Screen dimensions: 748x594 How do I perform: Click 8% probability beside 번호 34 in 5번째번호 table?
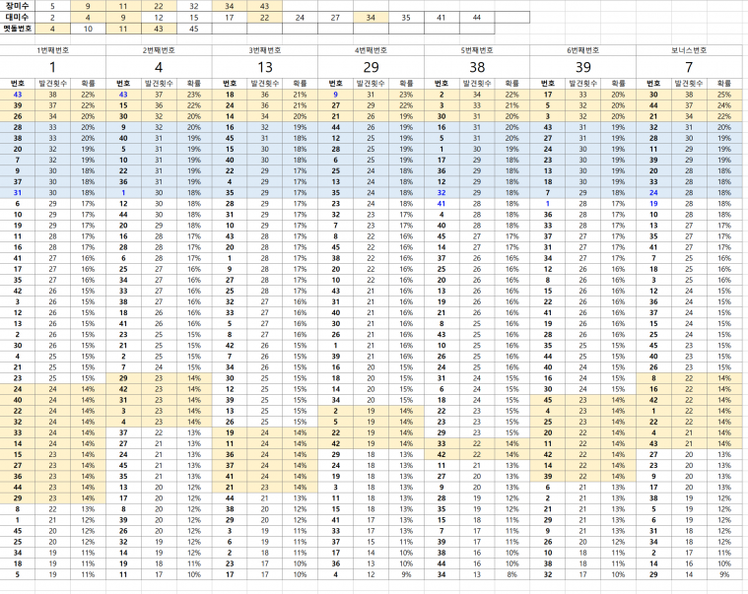pyautogui.click(x=511, y=574)
